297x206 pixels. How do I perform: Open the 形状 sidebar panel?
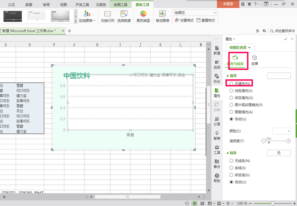click(217, 79)
